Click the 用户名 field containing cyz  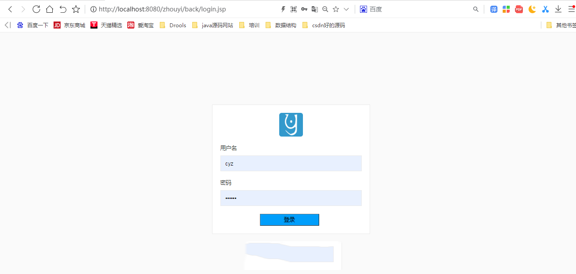pyautogui.click(x=291, y=163)
